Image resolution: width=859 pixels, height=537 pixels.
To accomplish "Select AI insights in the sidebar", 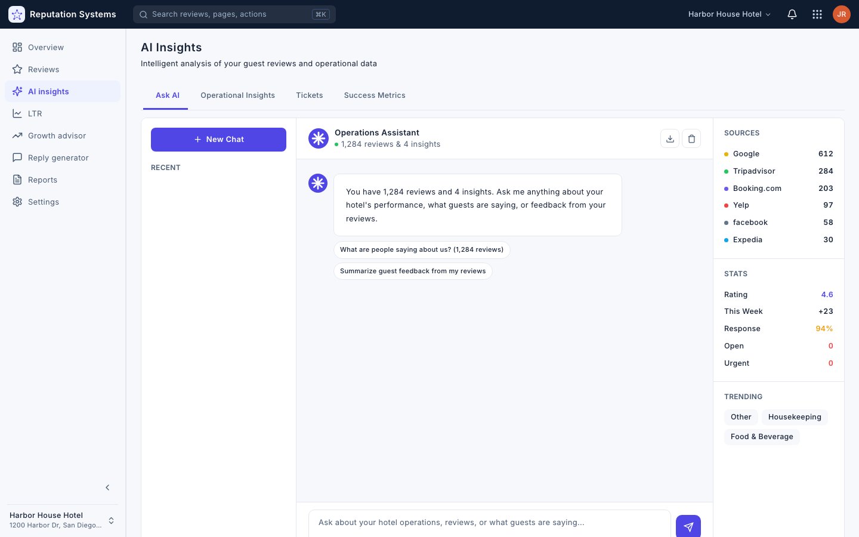I will [x=63, y=91].
